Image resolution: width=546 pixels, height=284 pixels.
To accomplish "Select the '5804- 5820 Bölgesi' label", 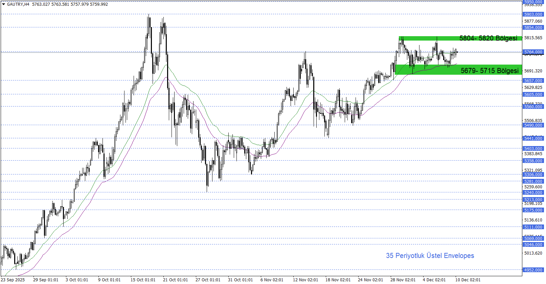I will point(488,38).
